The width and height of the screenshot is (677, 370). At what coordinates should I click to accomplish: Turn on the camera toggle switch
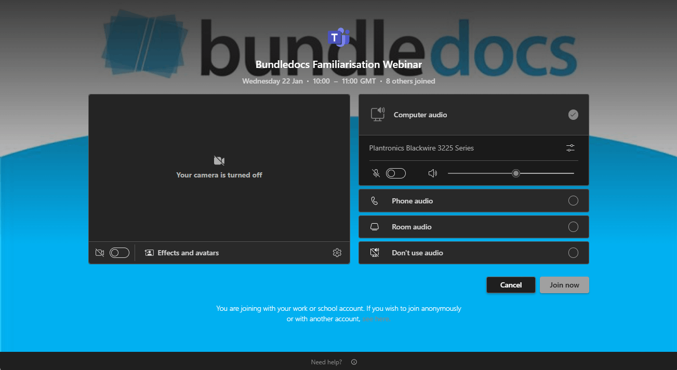click(x=120, y=253)
